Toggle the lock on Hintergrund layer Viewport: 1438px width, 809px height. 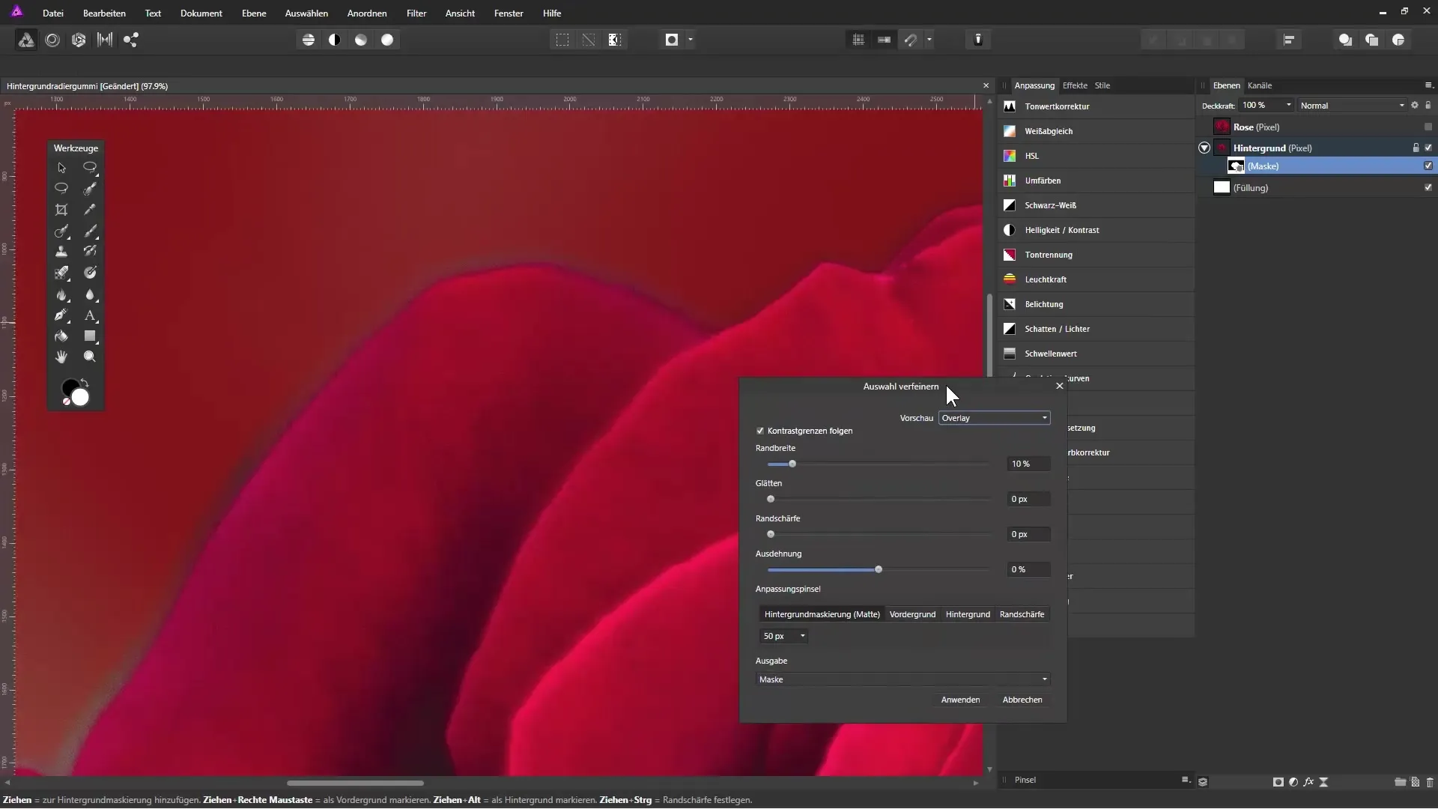1416,148
